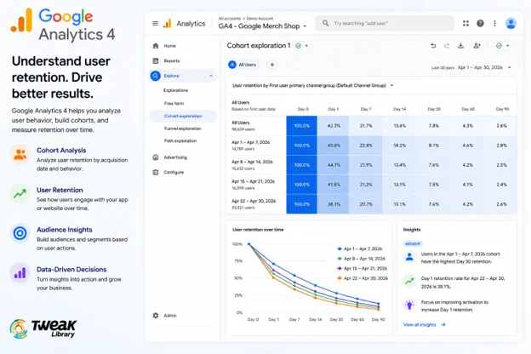Click the Configure icon in sidebar
This screenshot has height=354, width=531.
(x=156, y=172)
